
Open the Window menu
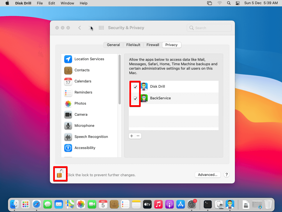tap(67, 3)
